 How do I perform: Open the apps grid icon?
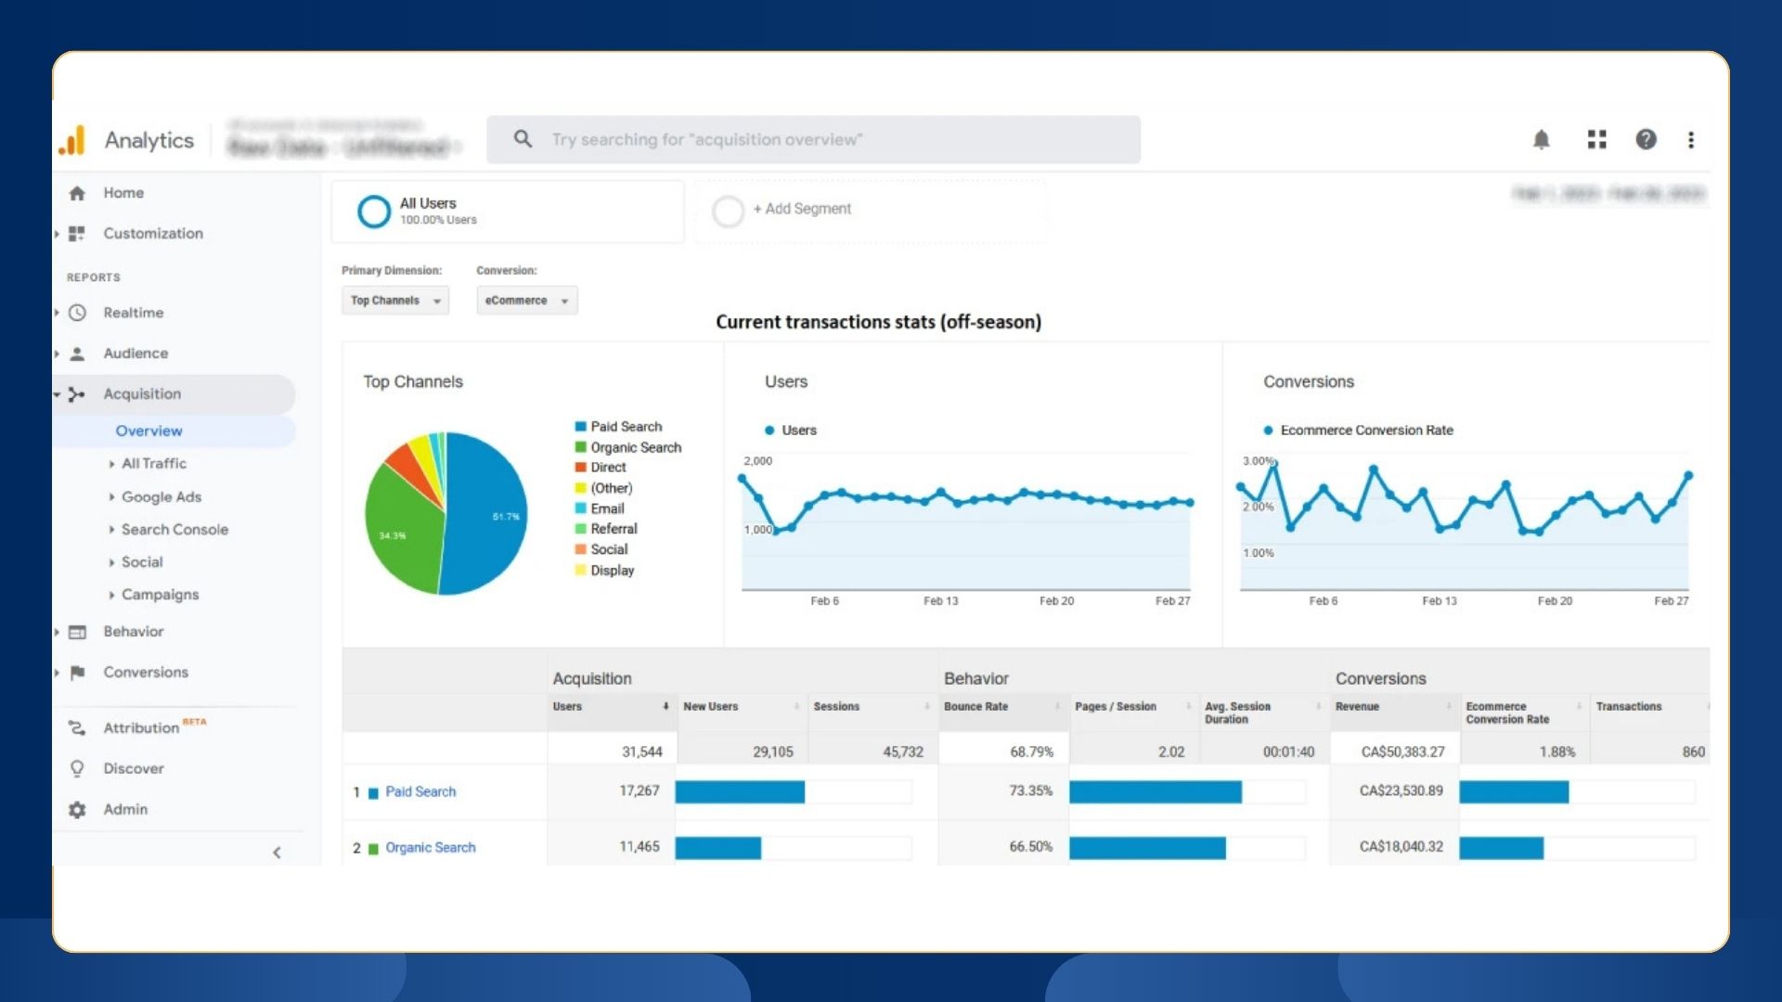point(1596,139)
